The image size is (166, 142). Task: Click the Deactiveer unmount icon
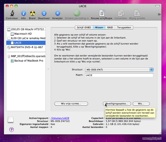tap(44, 13)
